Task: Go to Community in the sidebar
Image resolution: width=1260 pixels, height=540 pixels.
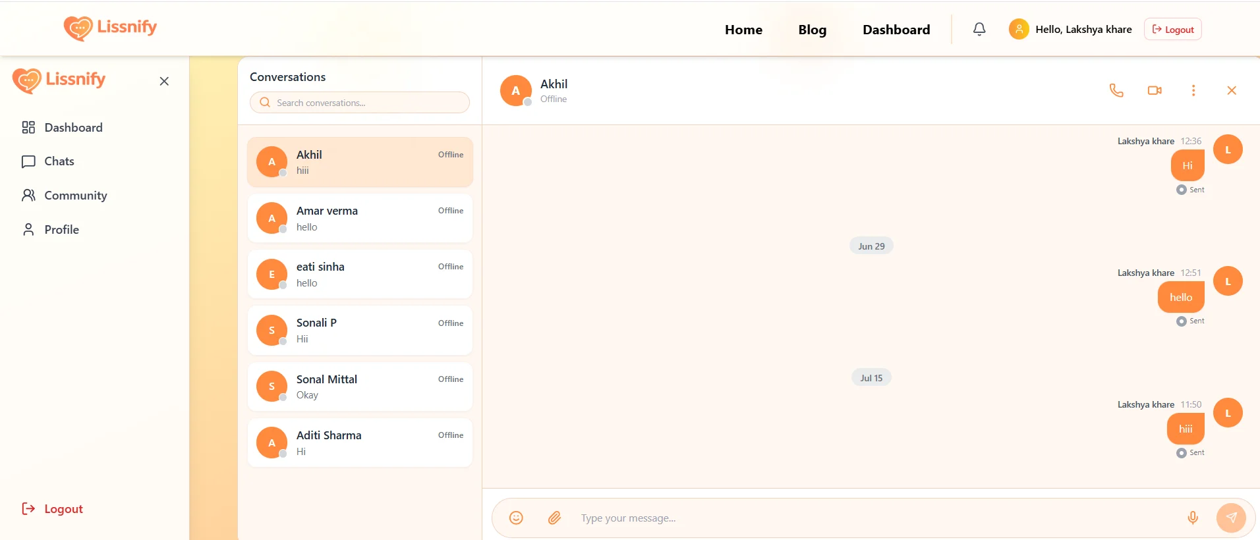Action: [64, 196]
